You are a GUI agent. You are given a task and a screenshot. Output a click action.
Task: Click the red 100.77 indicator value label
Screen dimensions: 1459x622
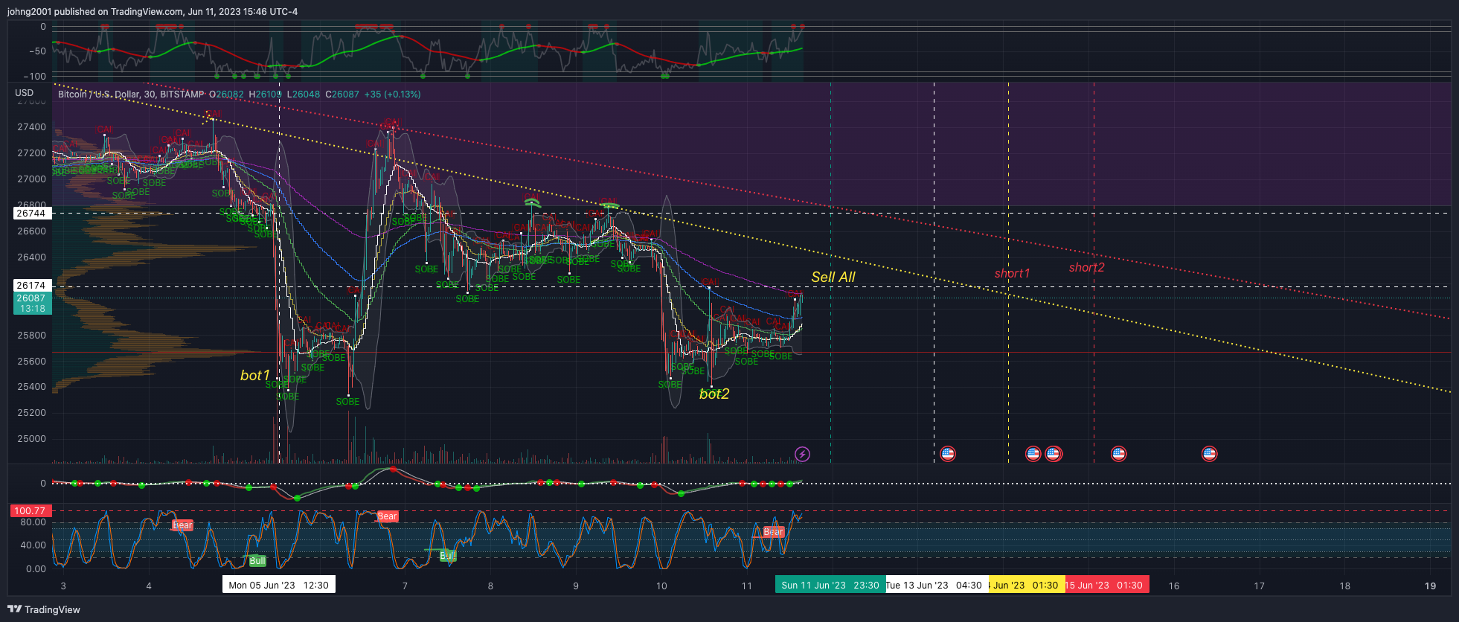[30, 511]
